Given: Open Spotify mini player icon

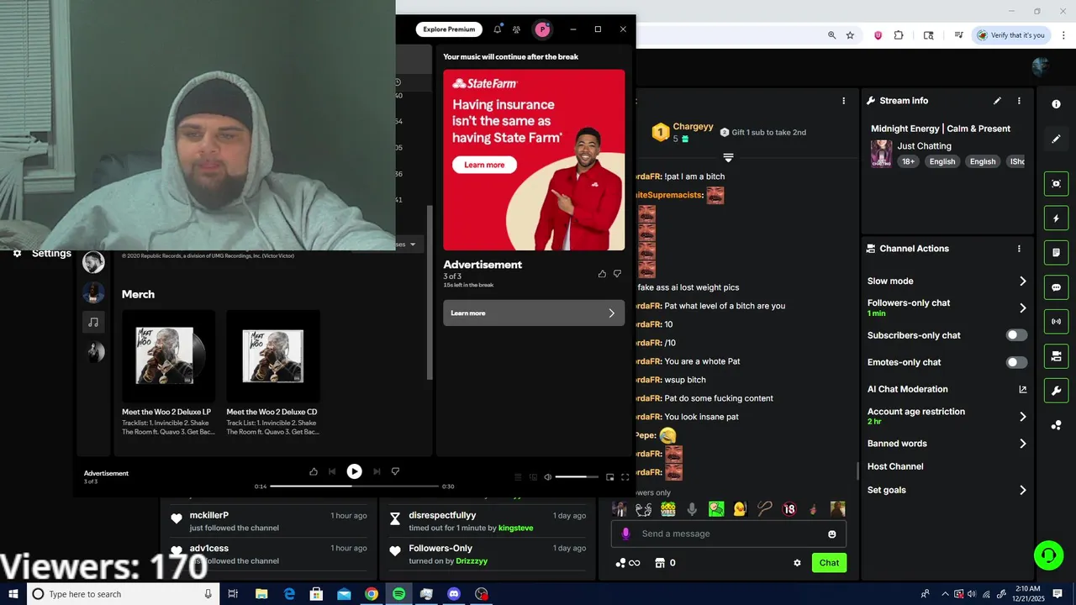Looking at the screenshot, I should 609,477.
